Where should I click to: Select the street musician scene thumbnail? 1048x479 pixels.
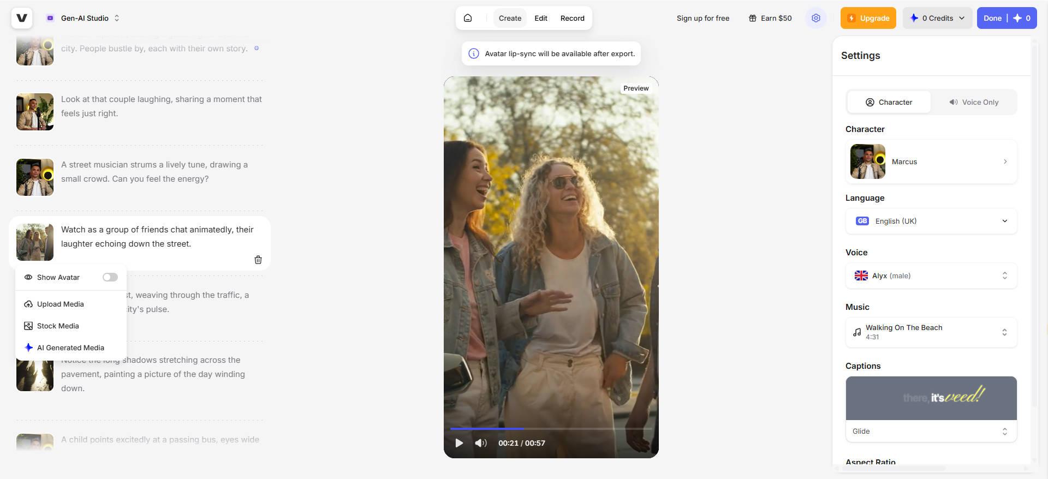(x=35, y=177)
